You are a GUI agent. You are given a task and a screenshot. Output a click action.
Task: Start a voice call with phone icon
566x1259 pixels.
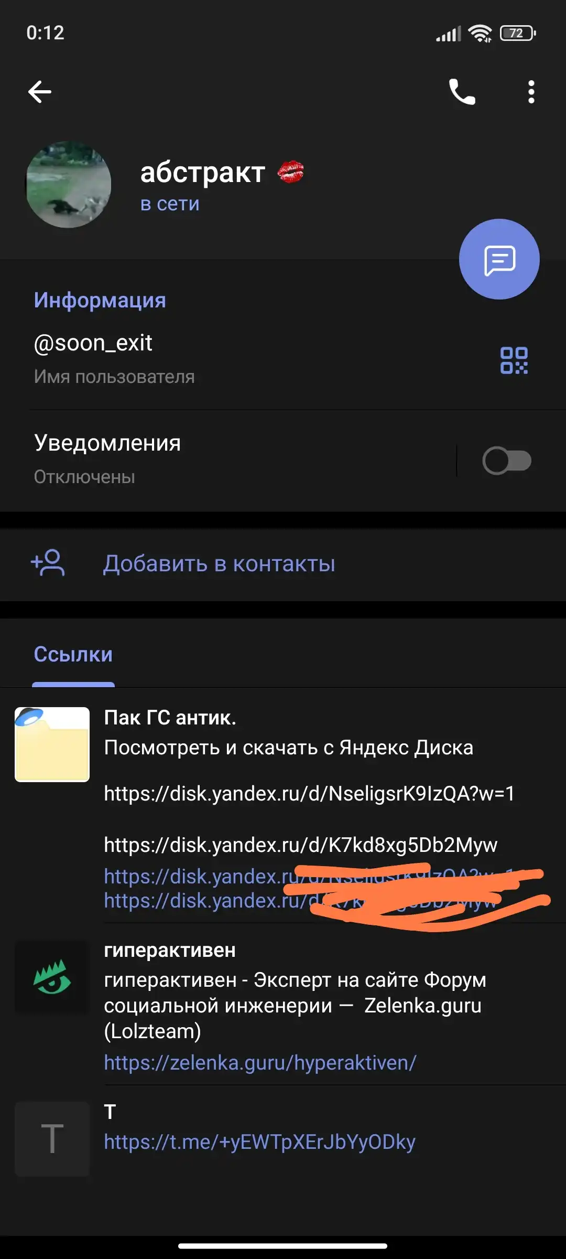pos(462,92)
